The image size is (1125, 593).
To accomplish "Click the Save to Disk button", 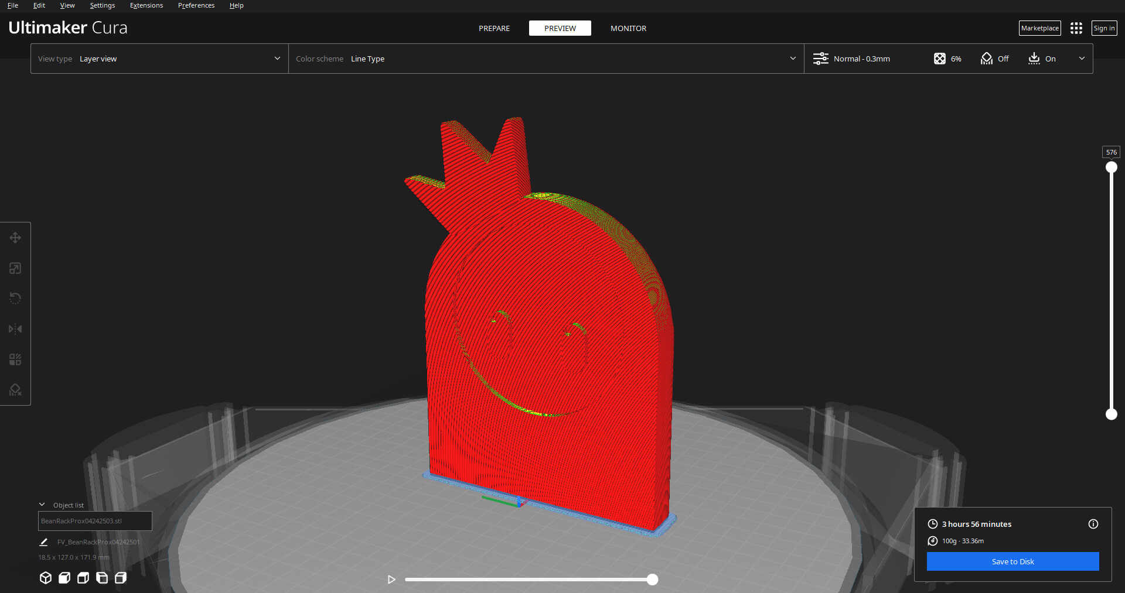I will (1012, 561).
